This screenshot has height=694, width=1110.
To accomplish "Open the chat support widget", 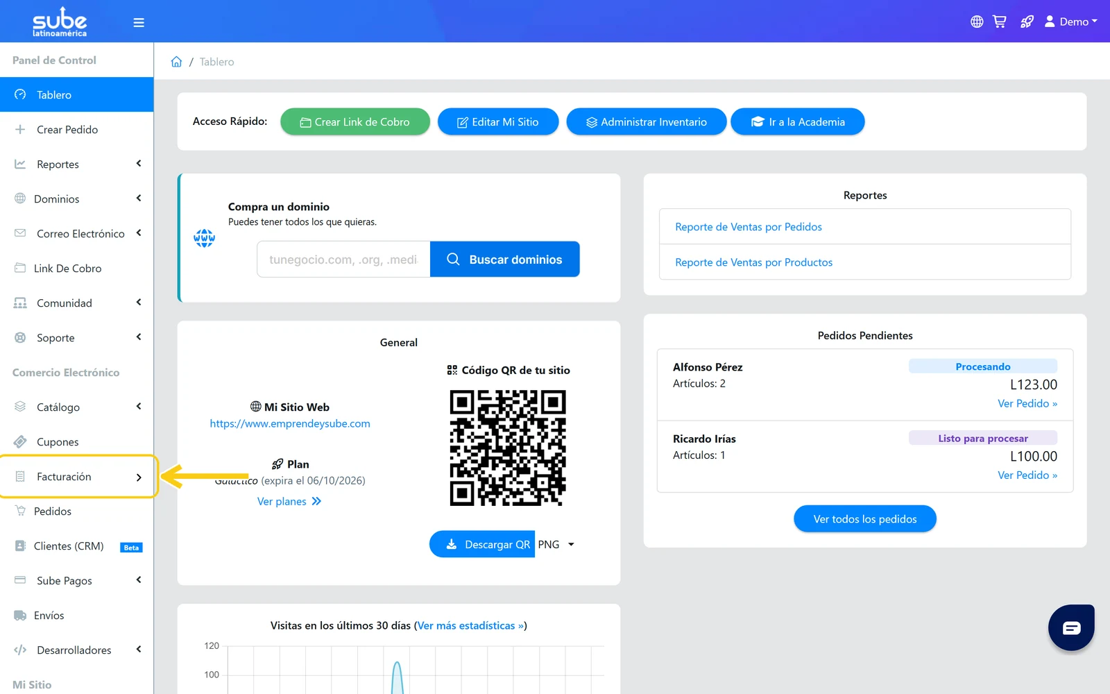I will click(x=1071, y=627).
